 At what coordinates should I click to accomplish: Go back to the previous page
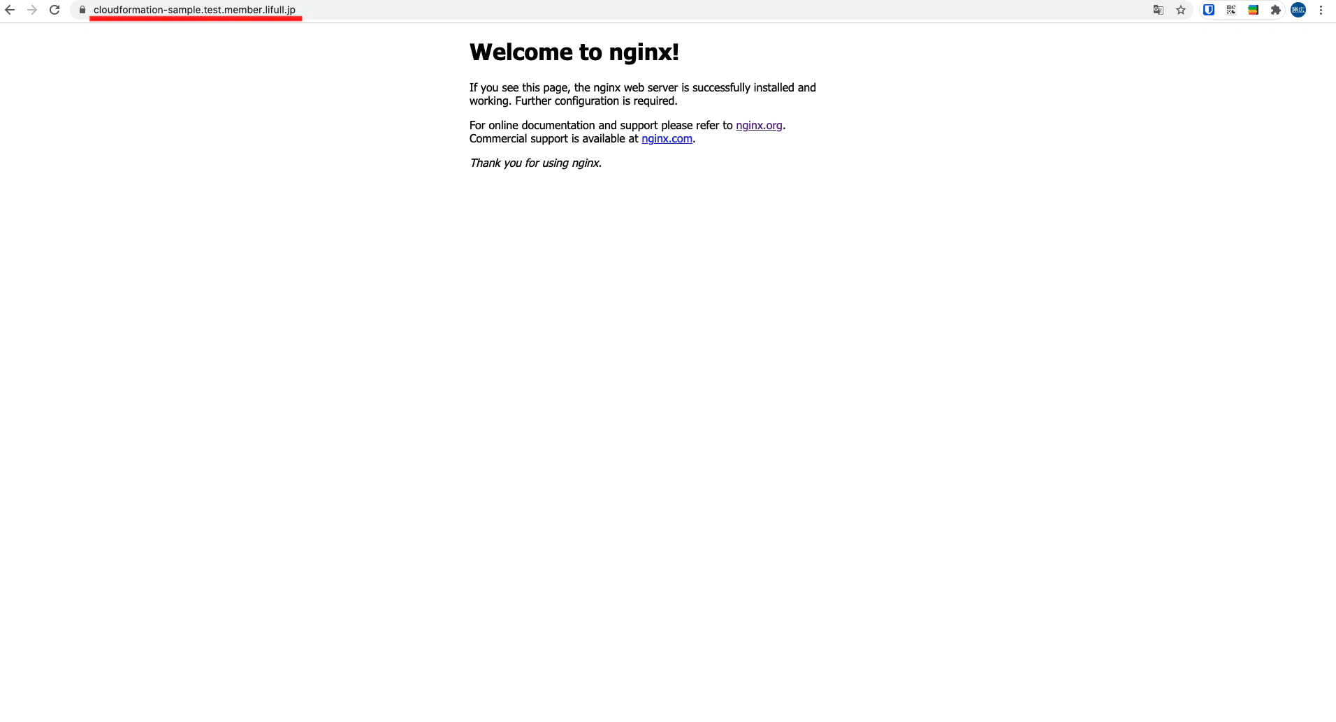10,10
